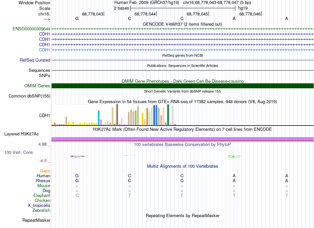Select the Dog species label

point(46,191)
